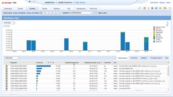This screenshot has height=97, width=173.
Task: Click the Filter is Off link
Action: coord(102,13)
